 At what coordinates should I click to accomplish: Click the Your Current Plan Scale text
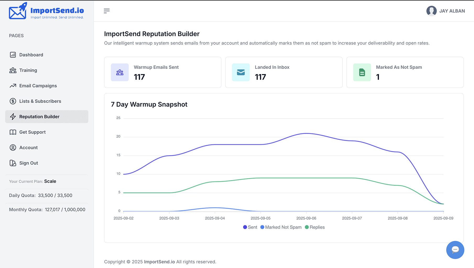point(32,181)
